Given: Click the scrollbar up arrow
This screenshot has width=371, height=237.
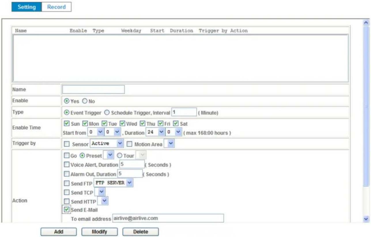Looking at the screenshot, I should 366,22.
